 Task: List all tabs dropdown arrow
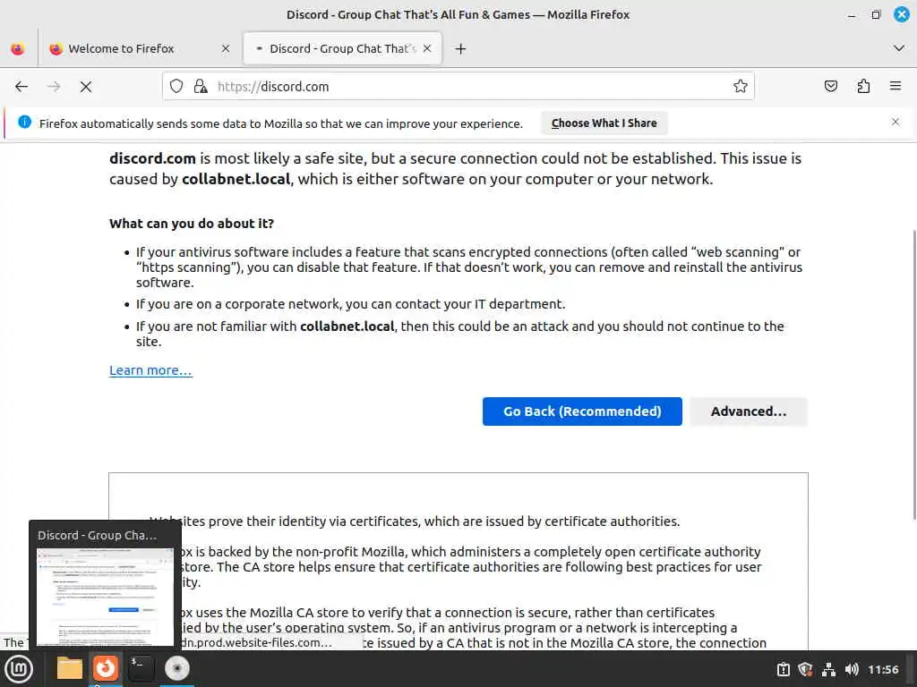(899, 48)
